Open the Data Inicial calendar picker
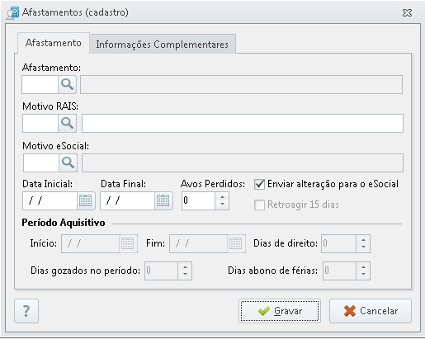 (86, 200)
